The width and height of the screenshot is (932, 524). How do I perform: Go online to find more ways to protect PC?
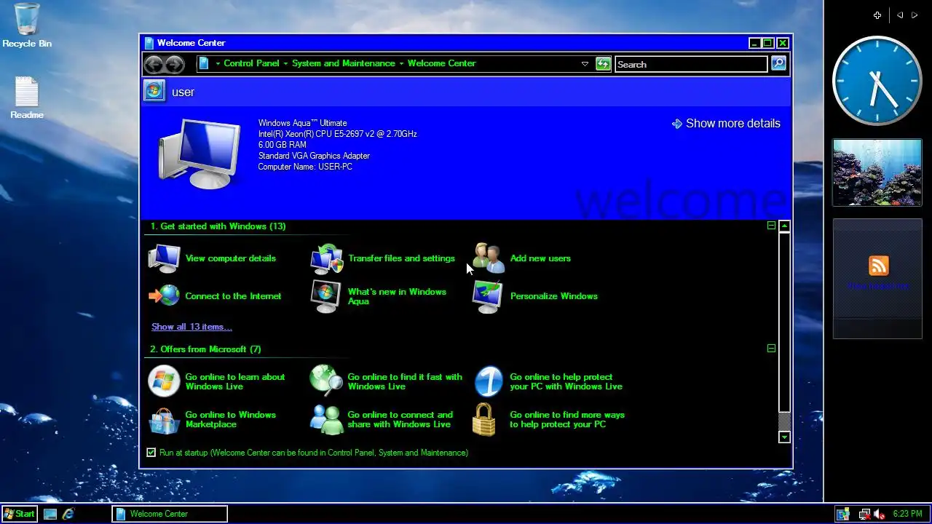[x=549, y=419]
